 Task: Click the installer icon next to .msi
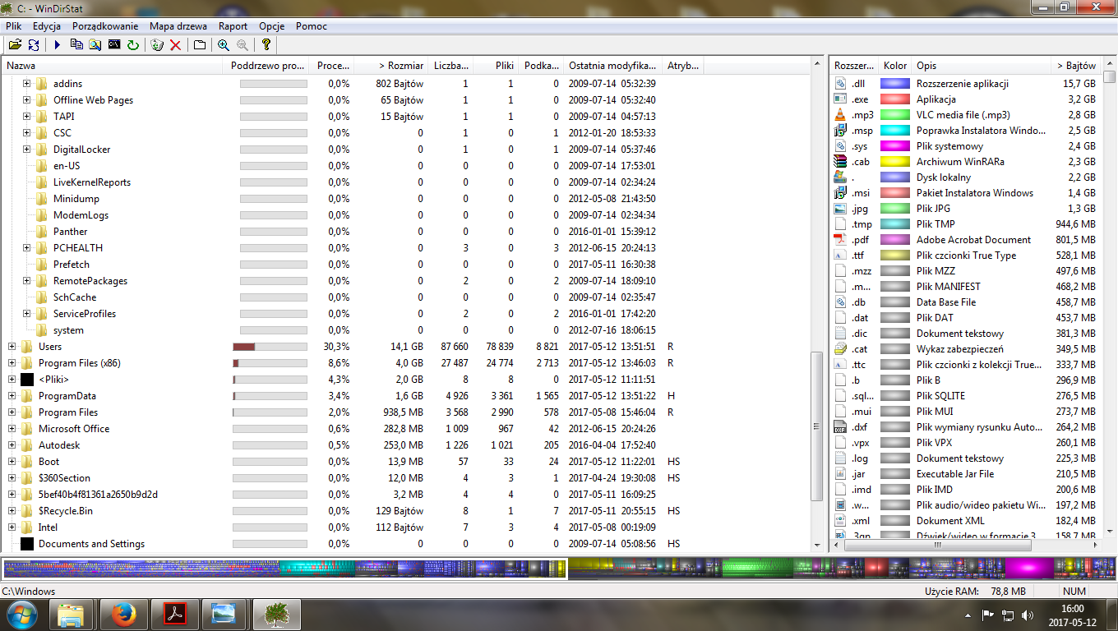coord(840,193)
